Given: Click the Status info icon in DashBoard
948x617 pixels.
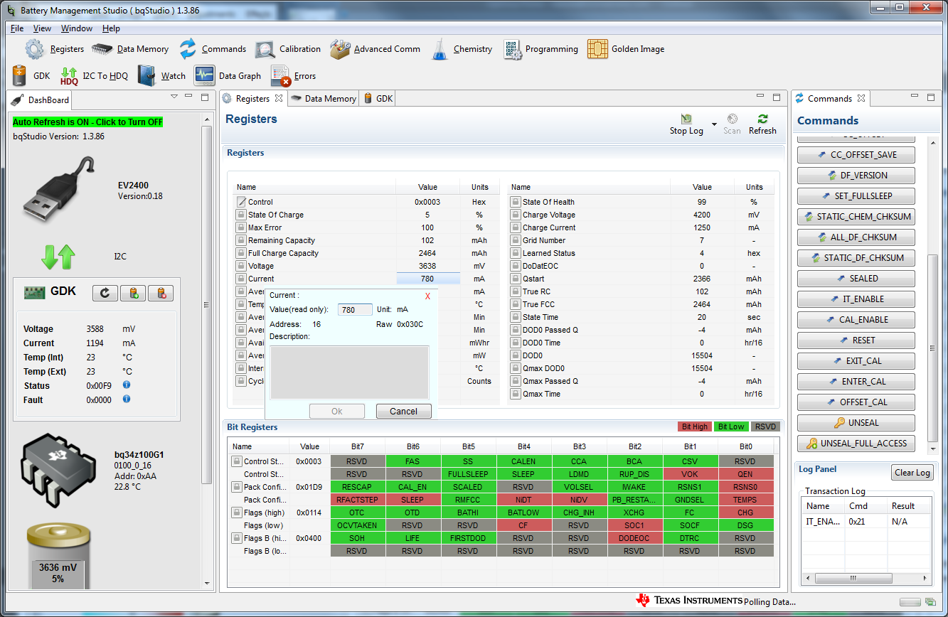Looking at the screenshot, I should tap(127, 385).
